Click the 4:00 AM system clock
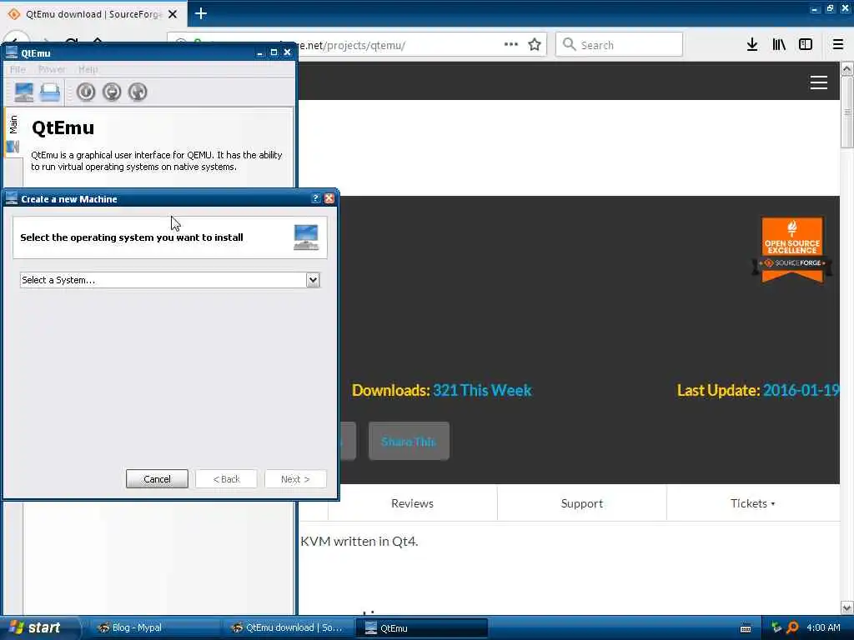Viewport: 854px width, 640px height. [x=823, y=627]
